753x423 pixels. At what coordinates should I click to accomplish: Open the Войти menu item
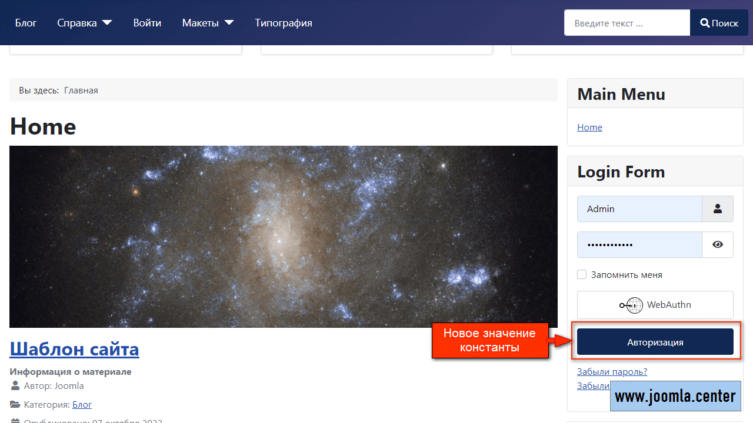point(147,23)
